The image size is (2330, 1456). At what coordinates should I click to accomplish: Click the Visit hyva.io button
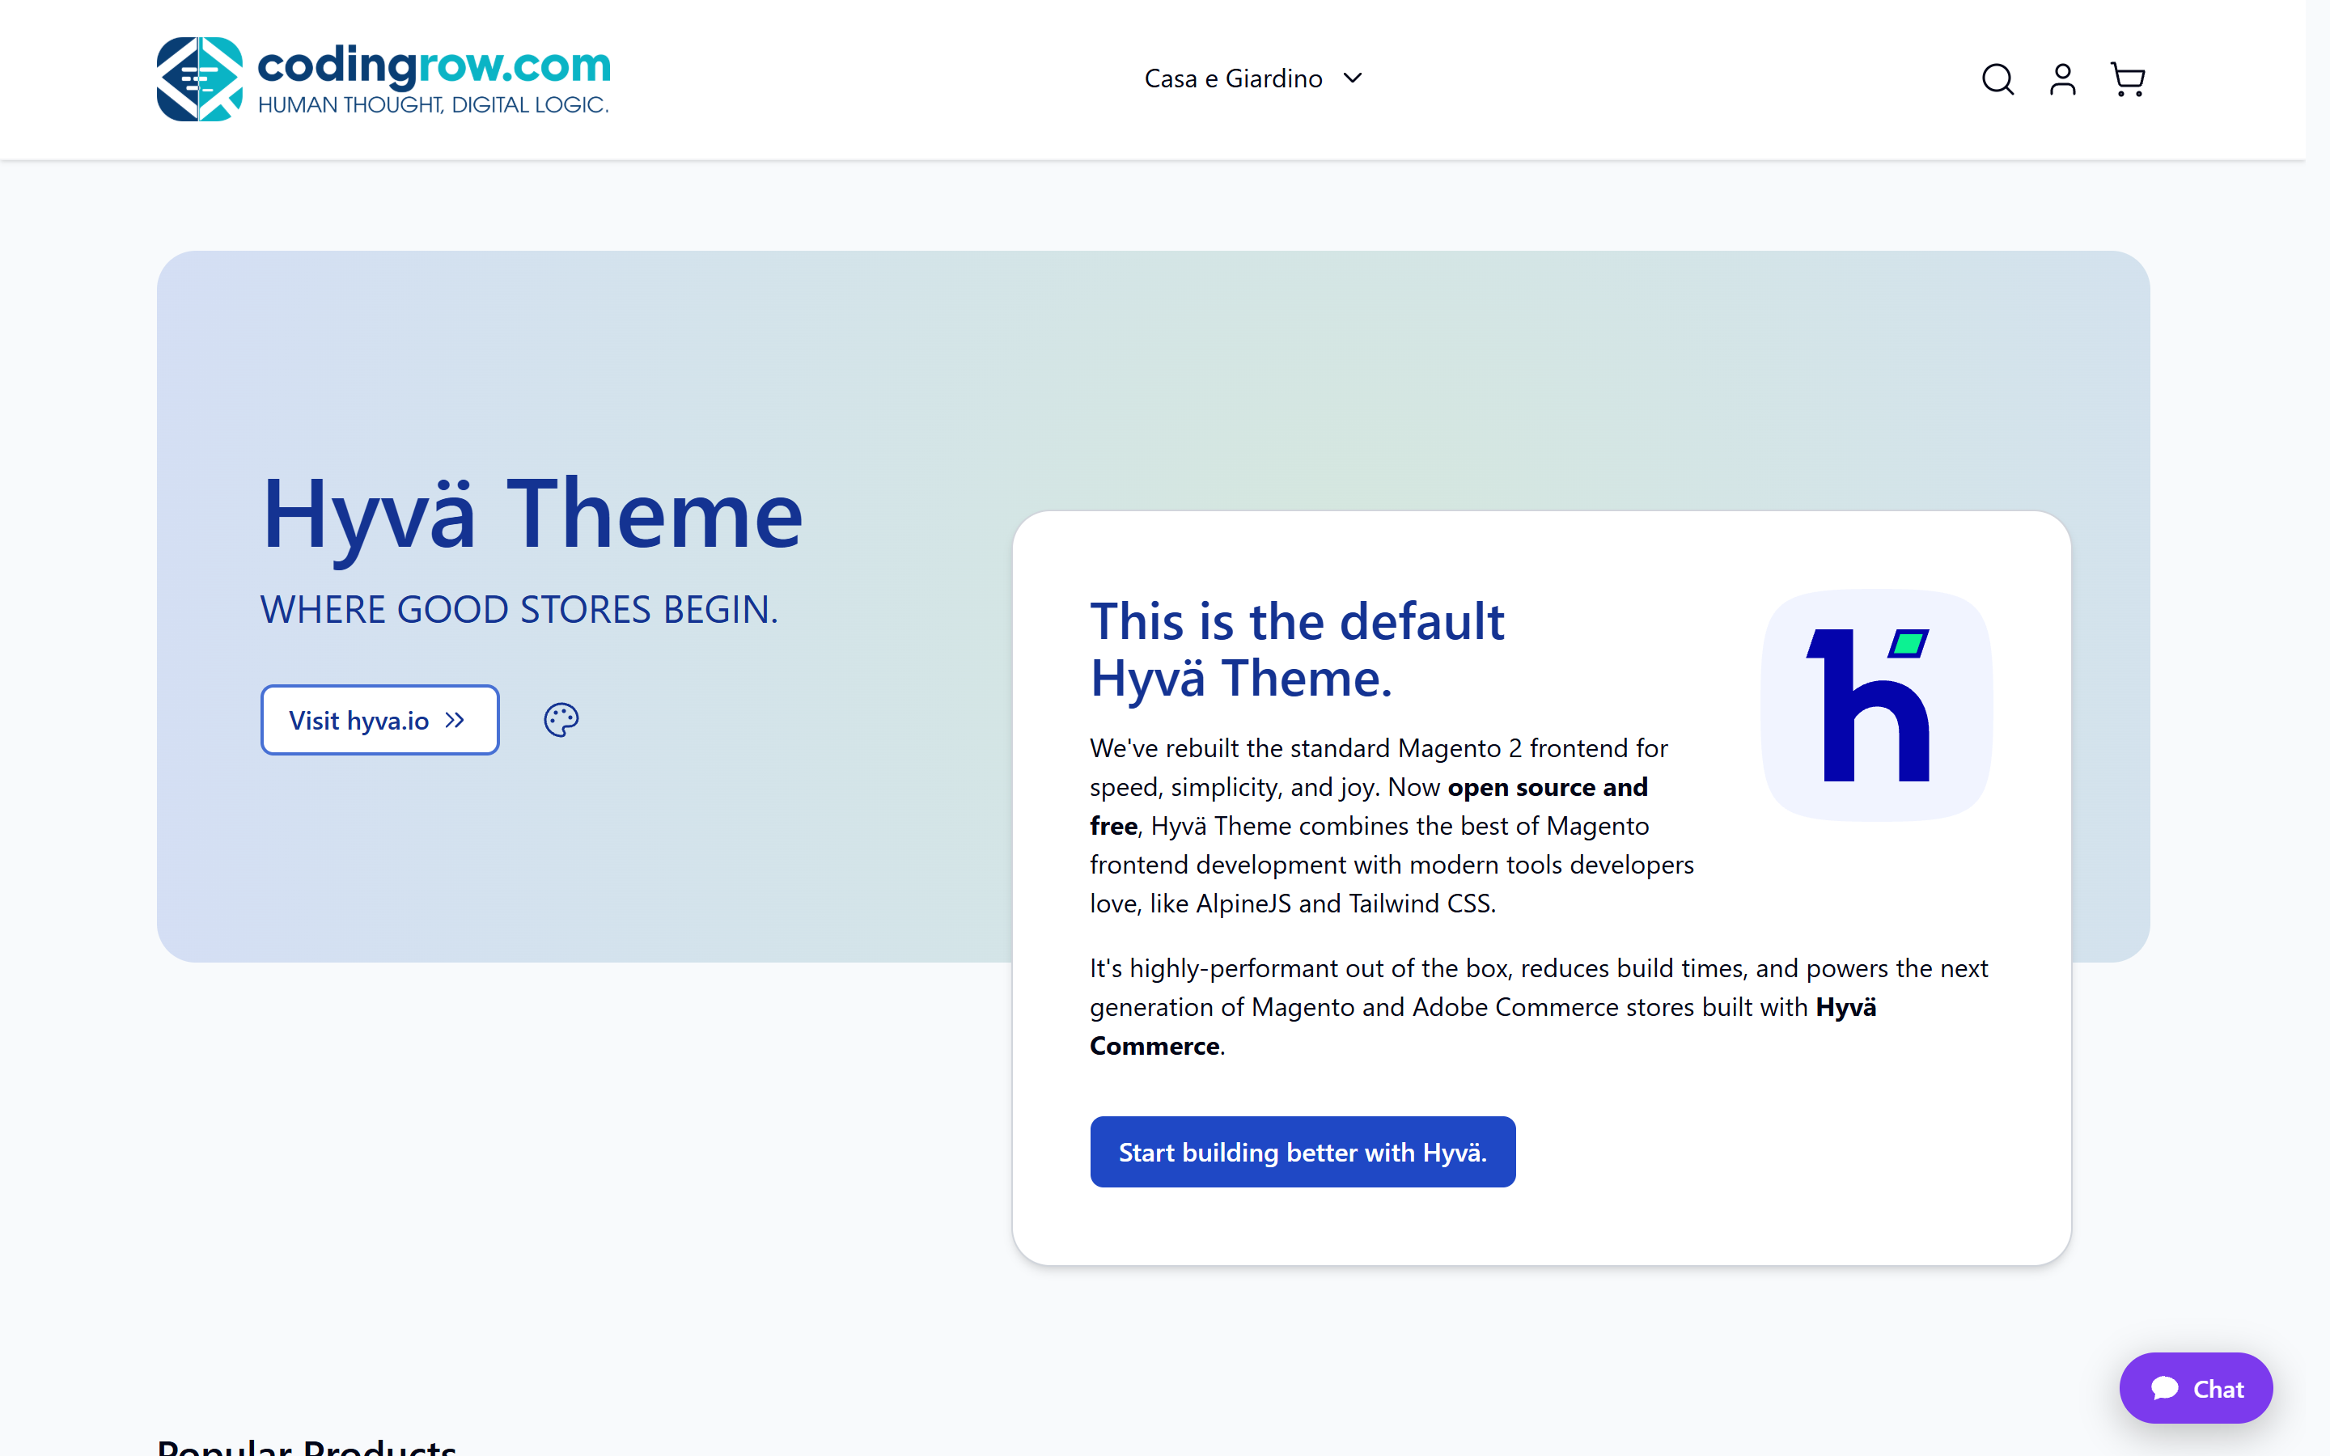click(x=379, y=720)
